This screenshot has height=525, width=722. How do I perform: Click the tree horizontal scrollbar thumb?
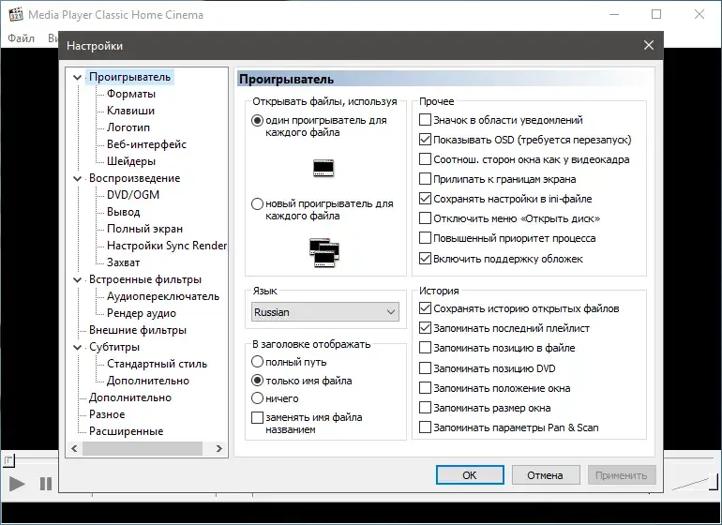143,448
